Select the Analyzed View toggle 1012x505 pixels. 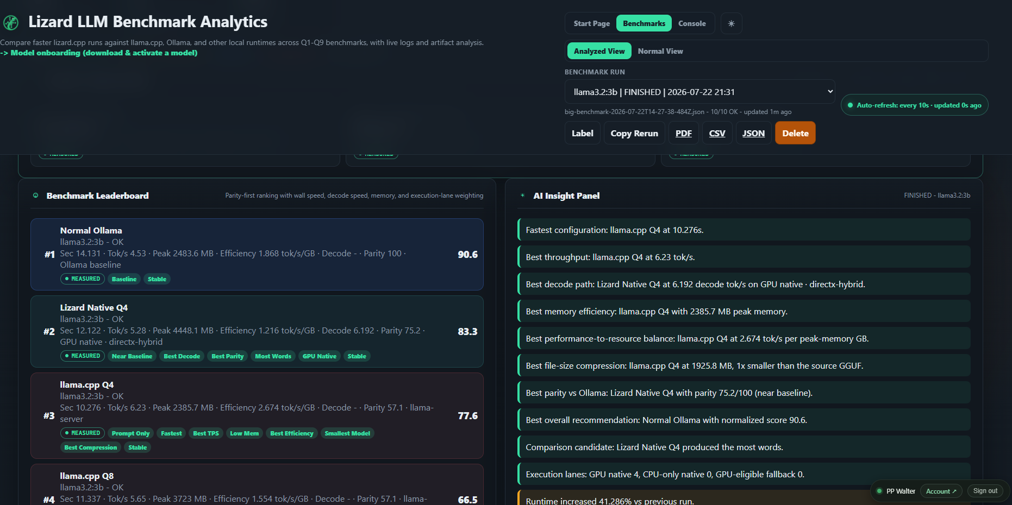pos(599,51)
